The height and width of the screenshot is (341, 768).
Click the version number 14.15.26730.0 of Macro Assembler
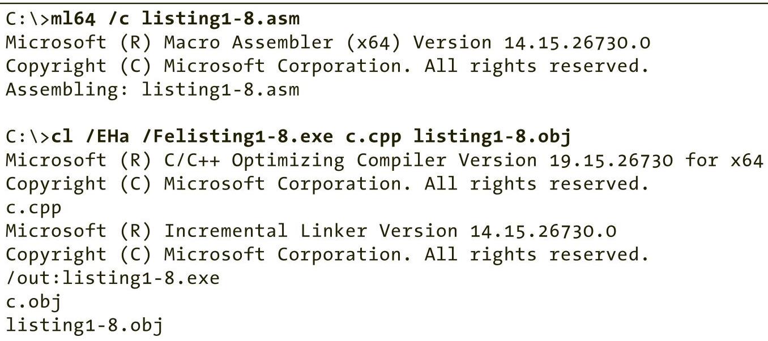coord(577,42)
